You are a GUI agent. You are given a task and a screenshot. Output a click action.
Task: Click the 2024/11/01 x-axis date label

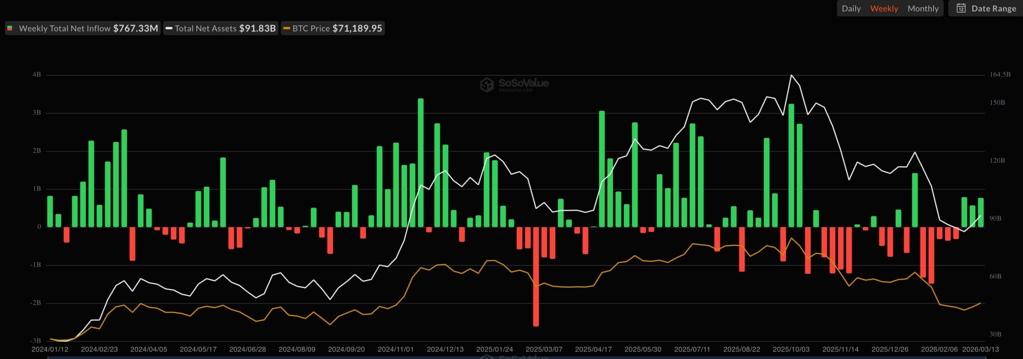[x=396, y=349]
